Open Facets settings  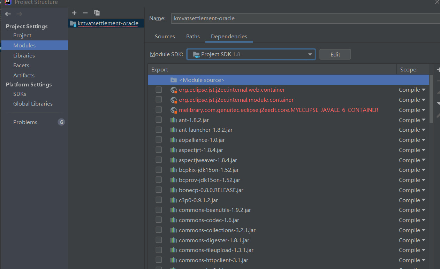[21, 65]
